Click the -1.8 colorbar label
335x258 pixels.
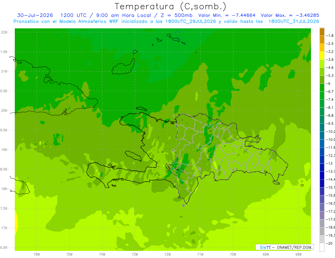[x=330, y=36]
